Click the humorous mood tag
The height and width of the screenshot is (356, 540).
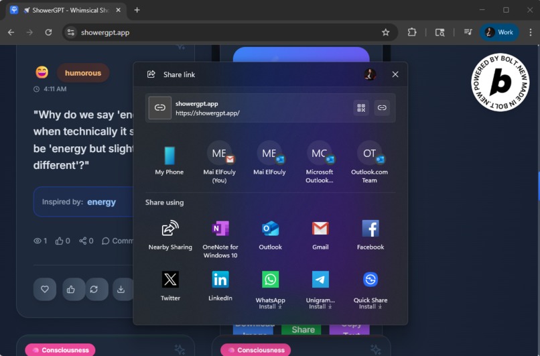(x=83, y=73)
